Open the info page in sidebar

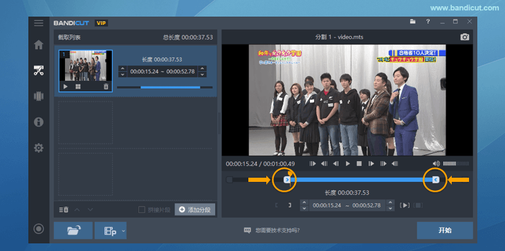[39, 122]
